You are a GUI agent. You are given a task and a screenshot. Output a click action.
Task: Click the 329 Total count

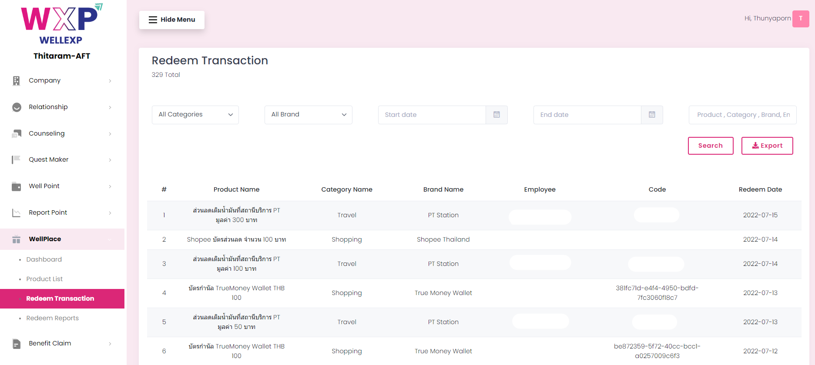(x=166, y=75)
